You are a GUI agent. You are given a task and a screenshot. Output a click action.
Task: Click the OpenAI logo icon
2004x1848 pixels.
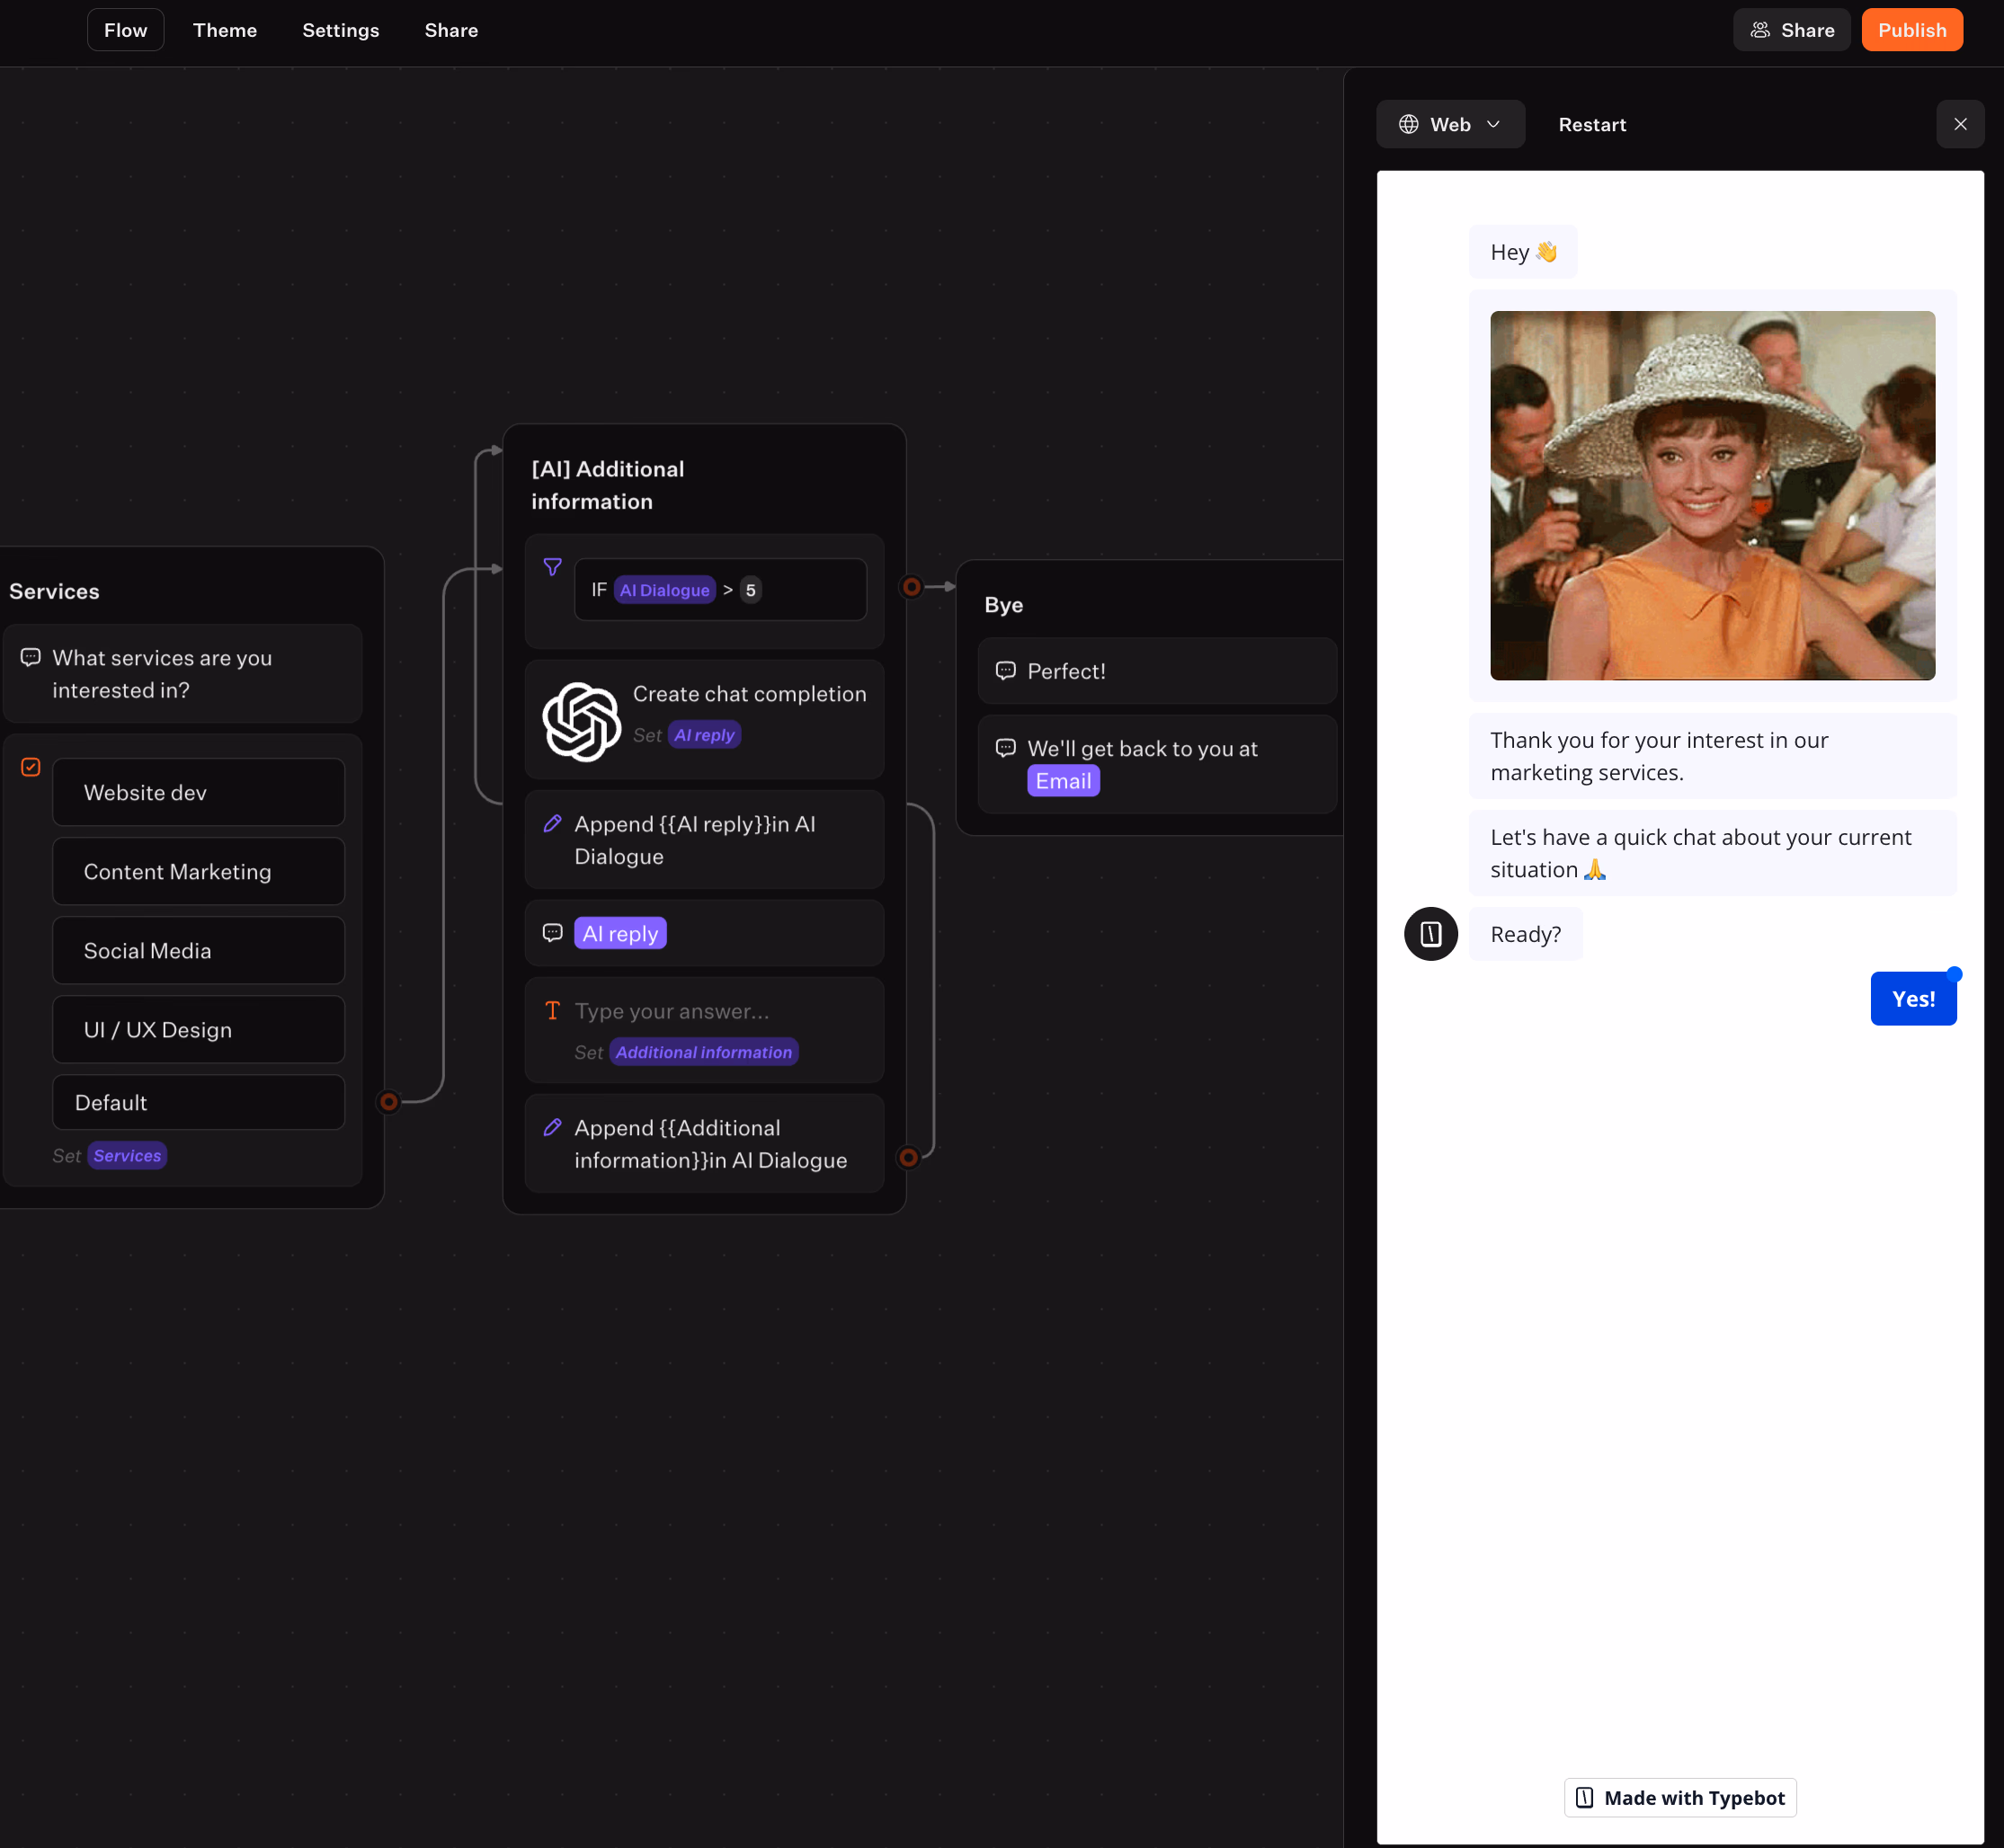tap(581, 721)
